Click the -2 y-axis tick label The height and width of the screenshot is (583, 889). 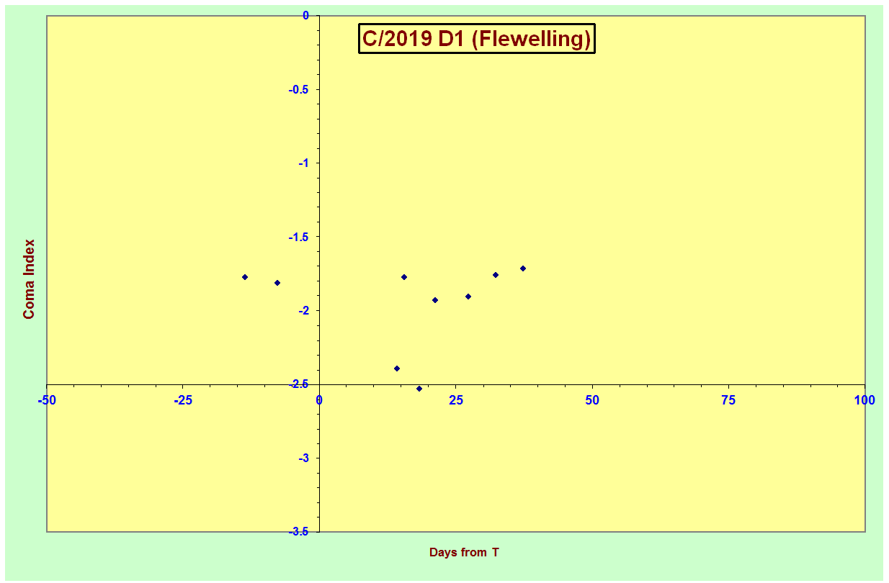coord(303,311)
